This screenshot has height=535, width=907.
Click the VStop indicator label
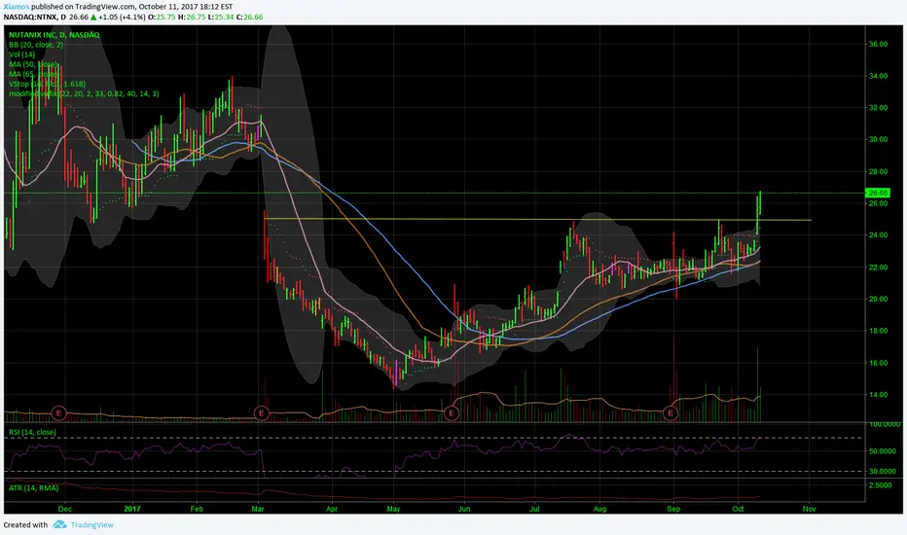pyautogui.click(x=48, y=84)
